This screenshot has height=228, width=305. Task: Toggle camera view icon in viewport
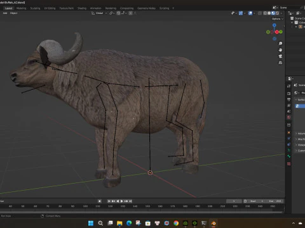pyautogui.click(x=280, y=56)
